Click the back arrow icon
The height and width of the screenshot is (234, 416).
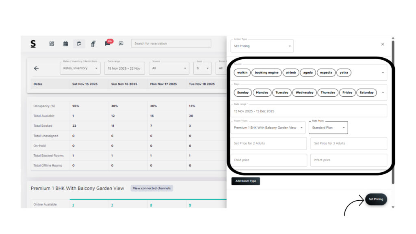[36, 68]
